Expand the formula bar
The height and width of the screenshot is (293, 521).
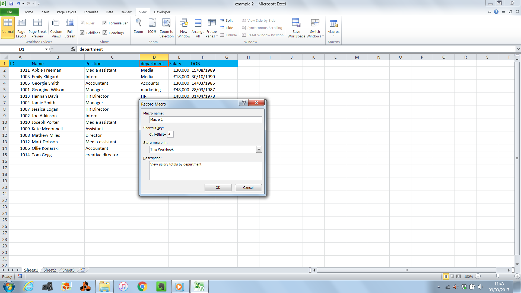pos(518,49)
